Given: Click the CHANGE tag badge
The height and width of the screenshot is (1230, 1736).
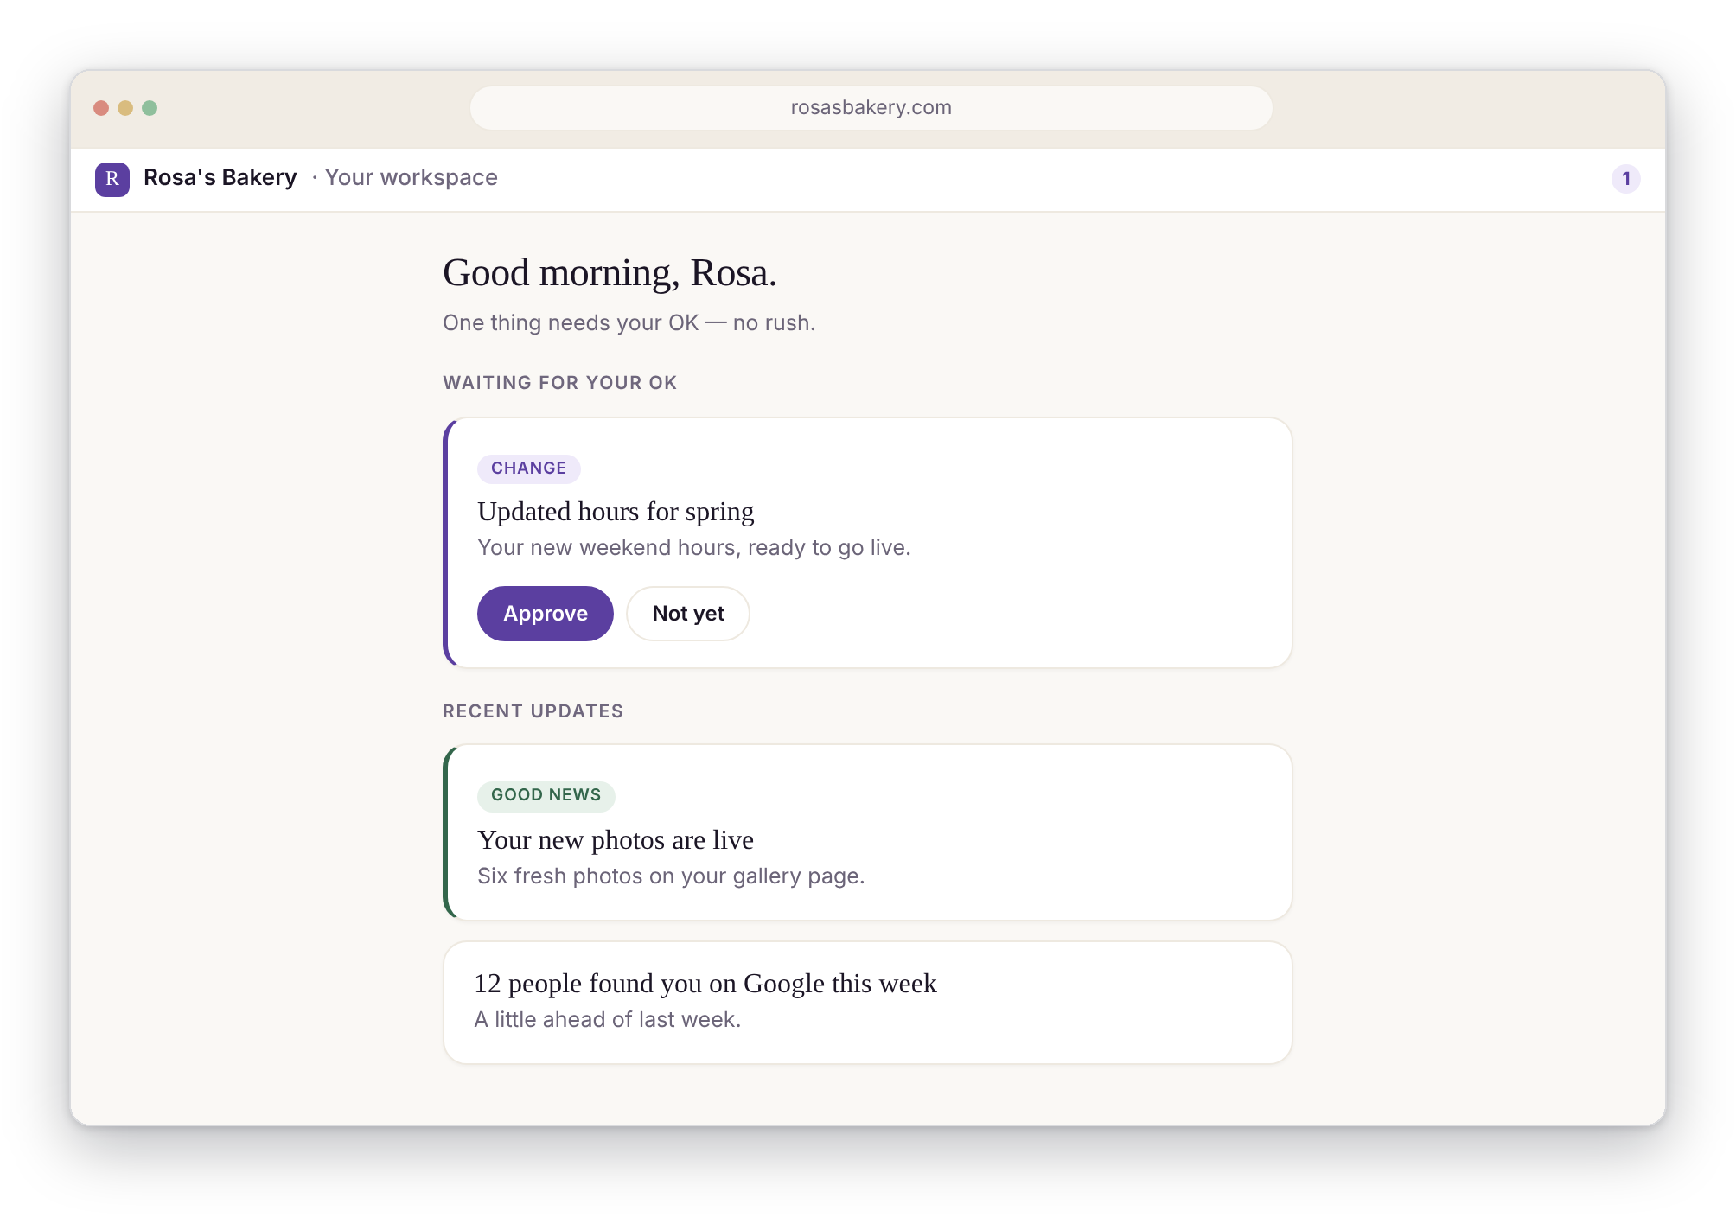Looking at the screenshot, I should (x=529, y=468).
